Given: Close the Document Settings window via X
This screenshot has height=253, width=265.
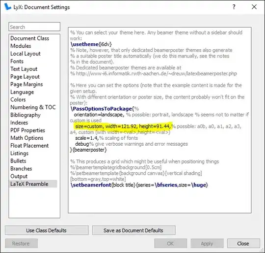Looking at the screenshot, I should [x=254, y=7].
